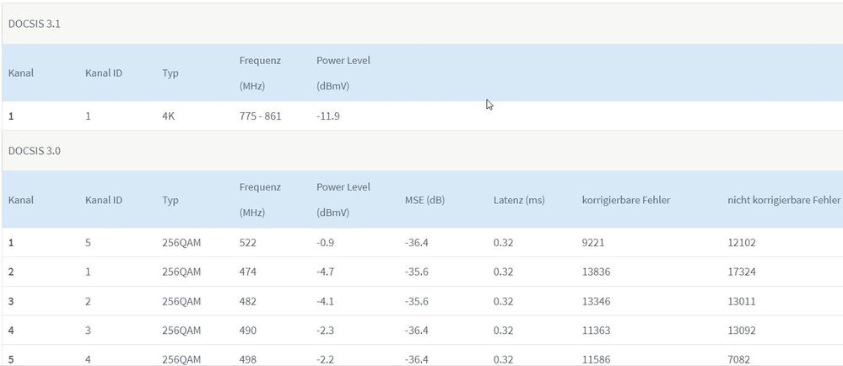Click the DOCSIS 3.0 section heading
843x366 pixels.
click(35, 151)
